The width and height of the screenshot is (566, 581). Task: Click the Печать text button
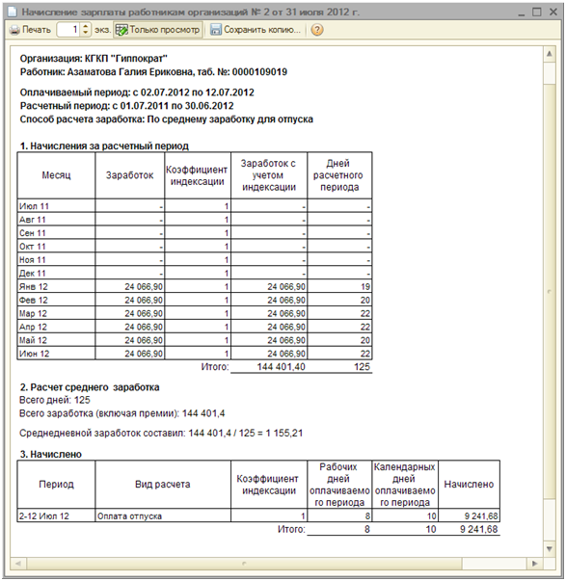37,30
